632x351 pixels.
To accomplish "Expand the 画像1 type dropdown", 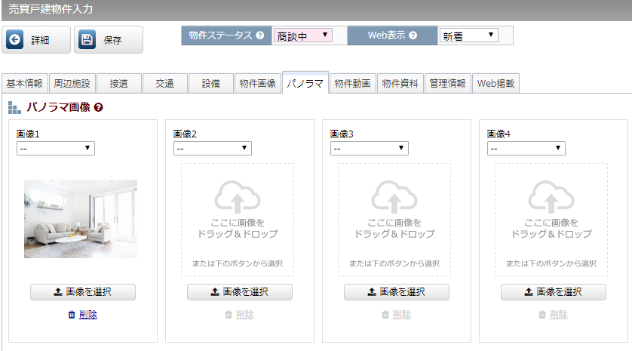I will (x=56, y=148).
